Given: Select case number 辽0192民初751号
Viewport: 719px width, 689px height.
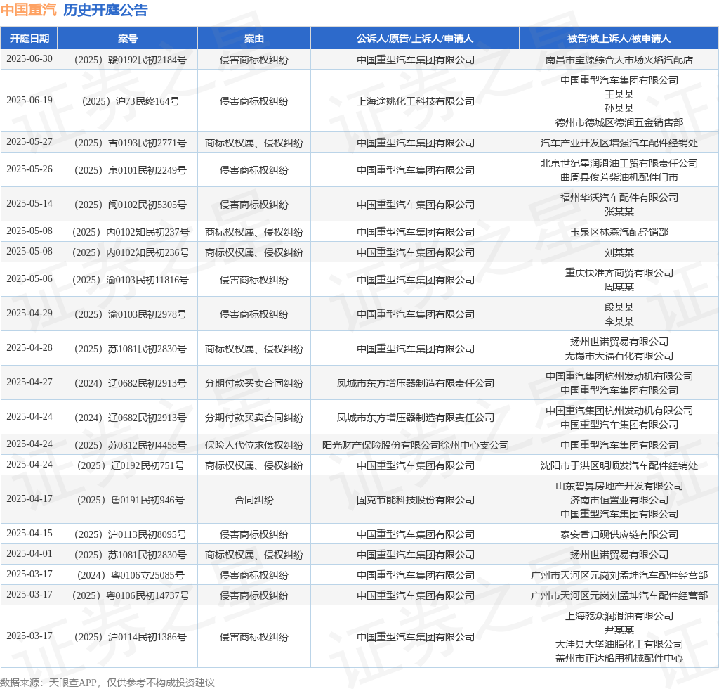Looking at the screenshot, I should coord(130,465).
